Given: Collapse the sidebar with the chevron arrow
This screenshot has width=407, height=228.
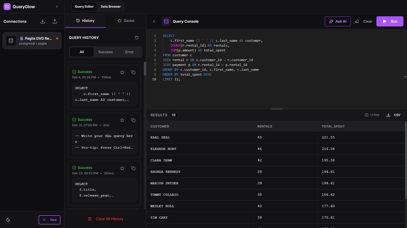Looking at the screenshot, I should pyautogui.click(x=57, y=7).
